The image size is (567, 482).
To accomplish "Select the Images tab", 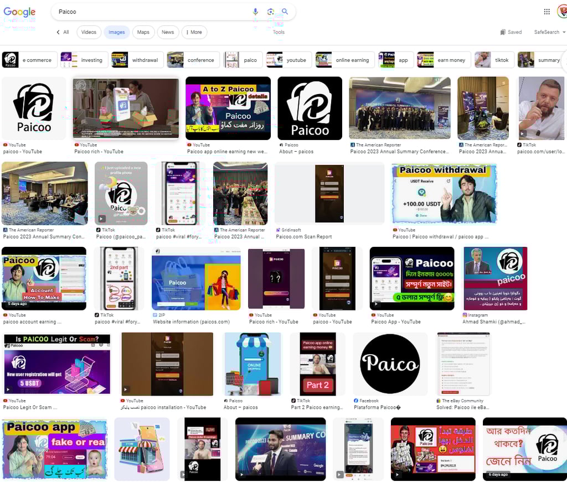I will click(x=116, y=32).
